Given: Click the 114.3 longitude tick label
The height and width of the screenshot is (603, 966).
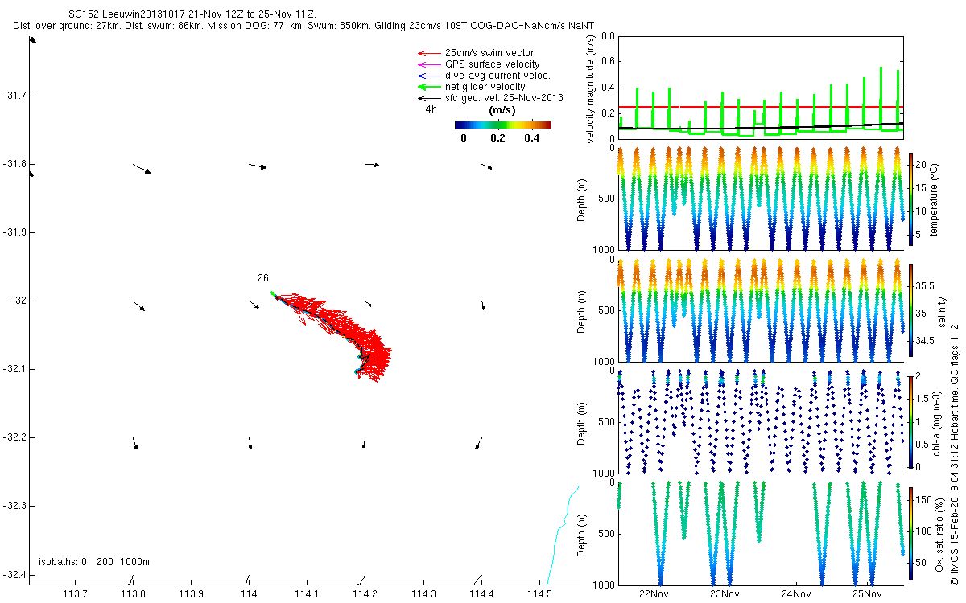Looking at the screenshot, I should (x=423, y=594).
